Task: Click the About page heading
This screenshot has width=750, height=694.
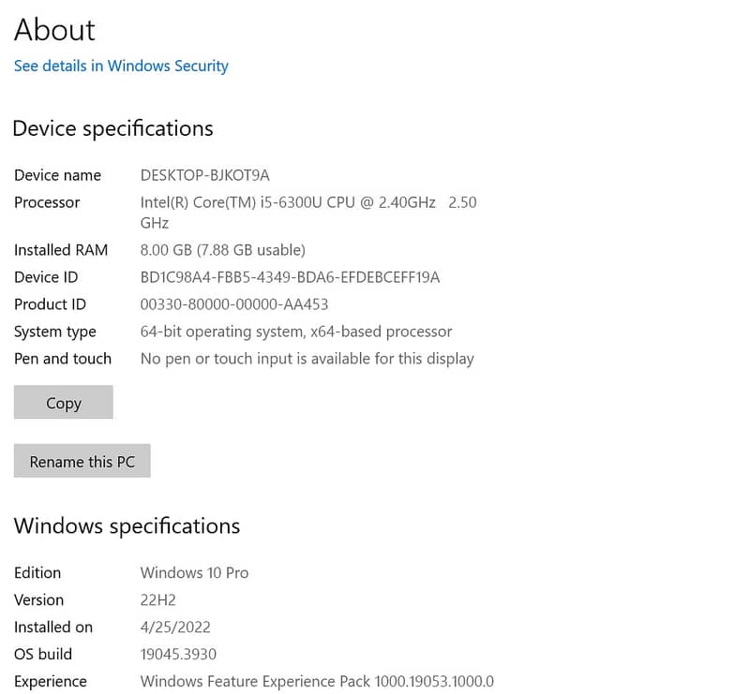Action: pyautogui.click(x=54, y=30)
